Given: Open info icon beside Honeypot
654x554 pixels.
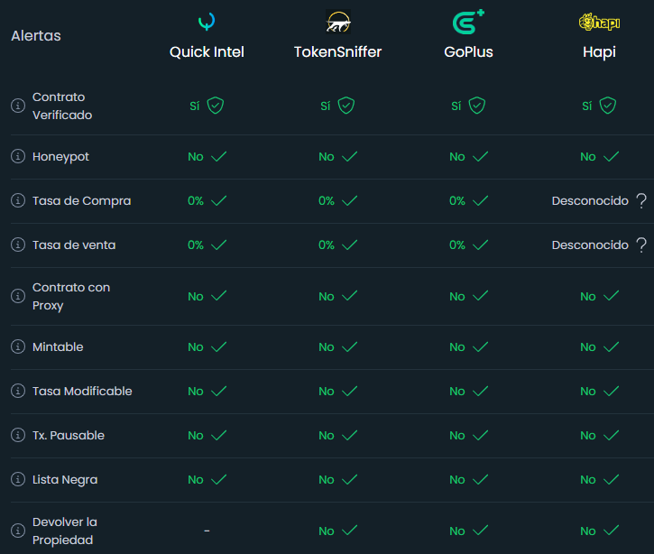Looking at the screenshot, I should point(18,156).
